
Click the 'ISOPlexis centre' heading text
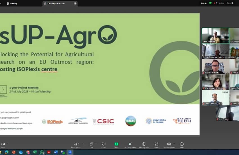(x=37, y=69)
